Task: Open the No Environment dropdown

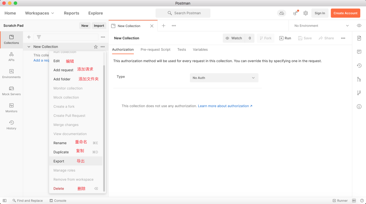Action: click(321, 26)
